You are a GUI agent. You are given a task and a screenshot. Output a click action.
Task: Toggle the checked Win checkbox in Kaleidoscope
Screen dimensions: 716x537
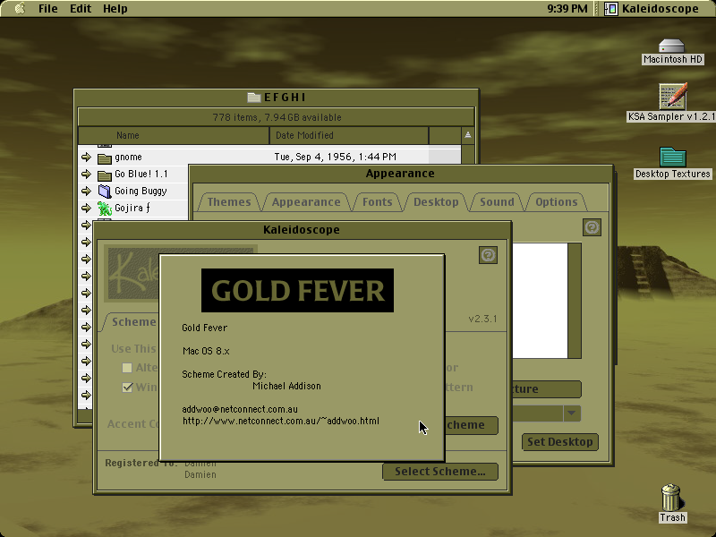(127, 388)
